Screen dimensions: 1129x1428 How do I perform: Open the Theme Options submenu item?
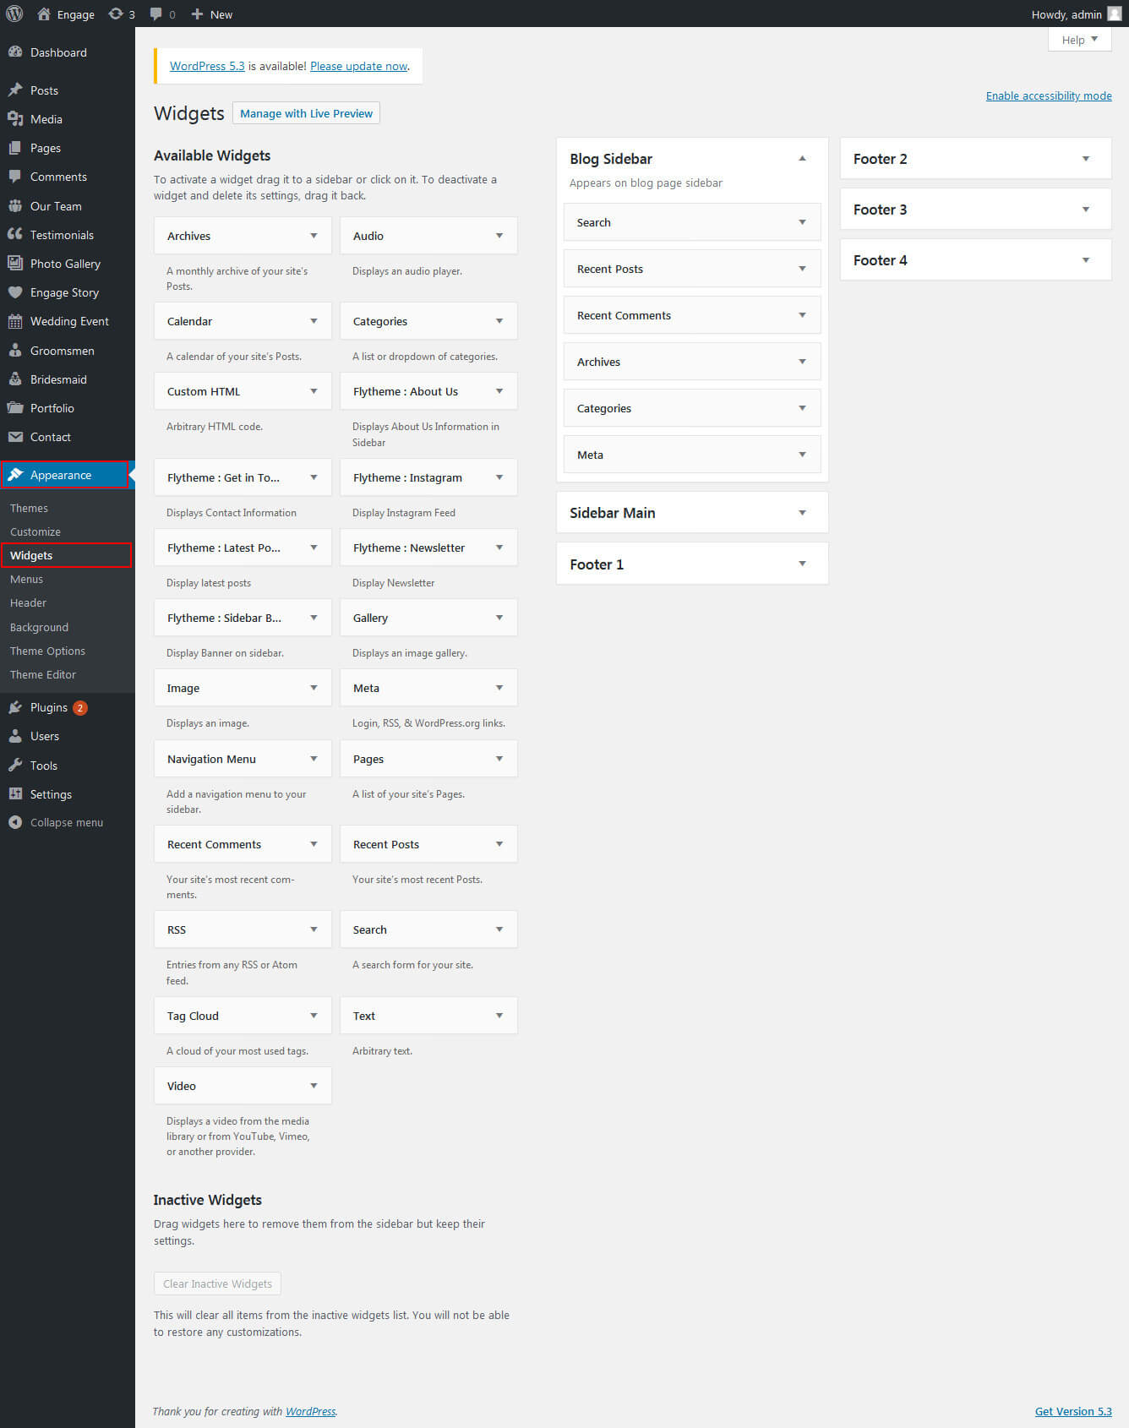click(47, 651)
